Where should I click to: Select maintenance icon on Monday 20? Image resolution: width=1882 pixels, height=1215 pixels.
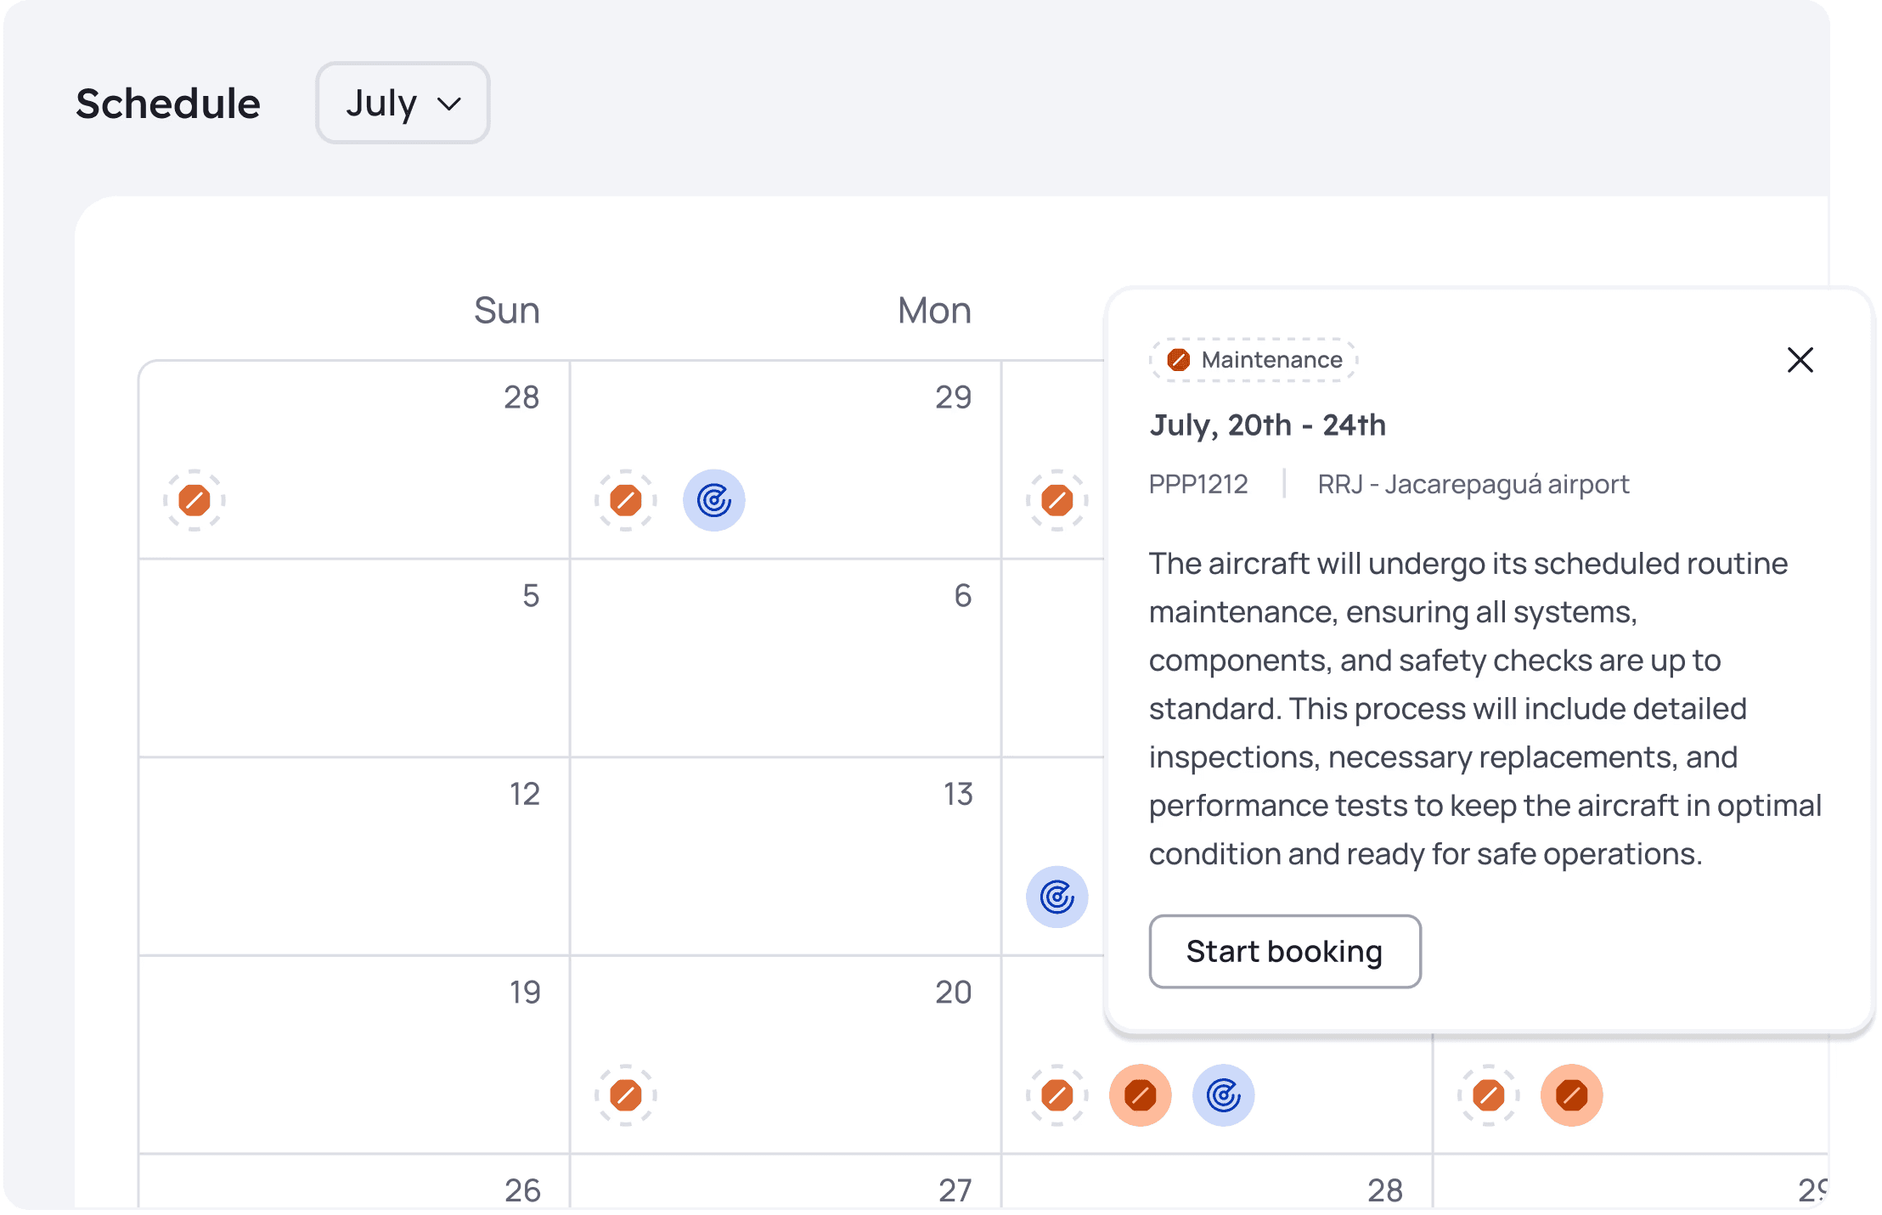tap(626, 1095)
